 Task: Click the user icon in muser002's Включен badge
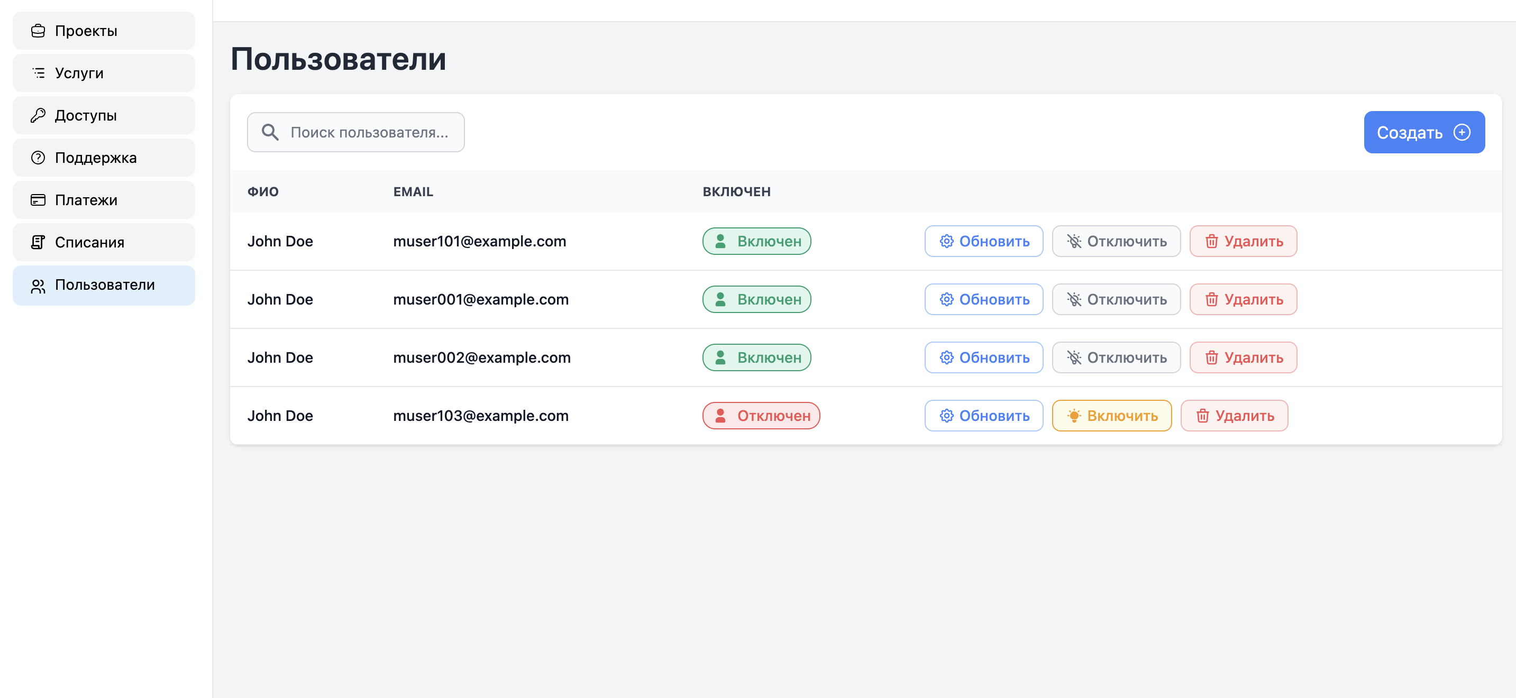(x=720, y=358)
